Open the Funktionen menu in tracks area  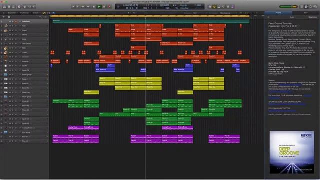pos(25,13)
